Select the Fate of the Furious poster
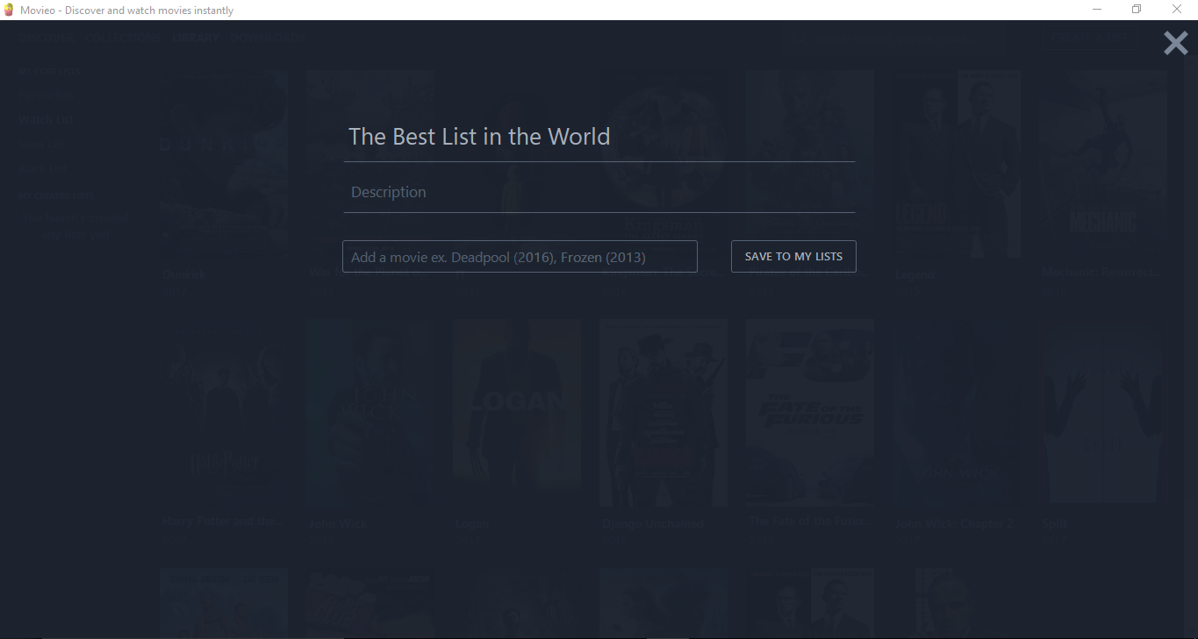 [808, 410]
